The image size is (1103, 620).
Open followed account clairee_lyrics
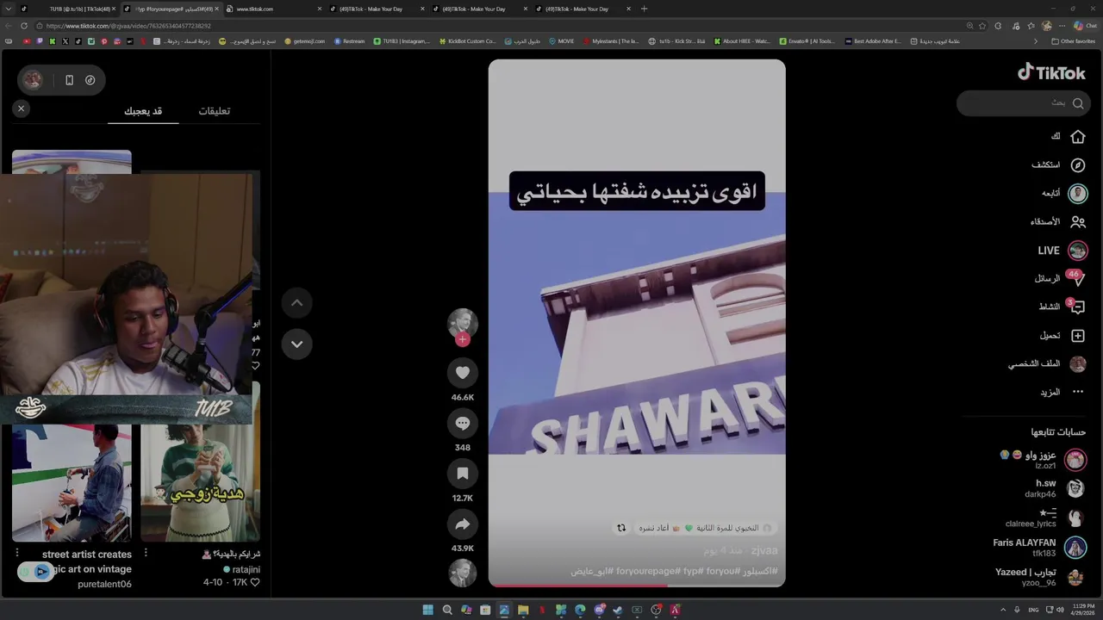(1044, 518)
